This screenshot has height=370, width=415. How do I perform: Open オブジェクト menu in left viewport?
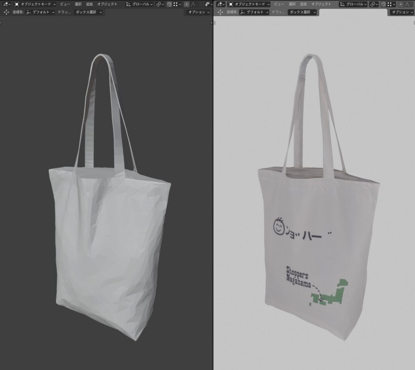pos(107,4)
